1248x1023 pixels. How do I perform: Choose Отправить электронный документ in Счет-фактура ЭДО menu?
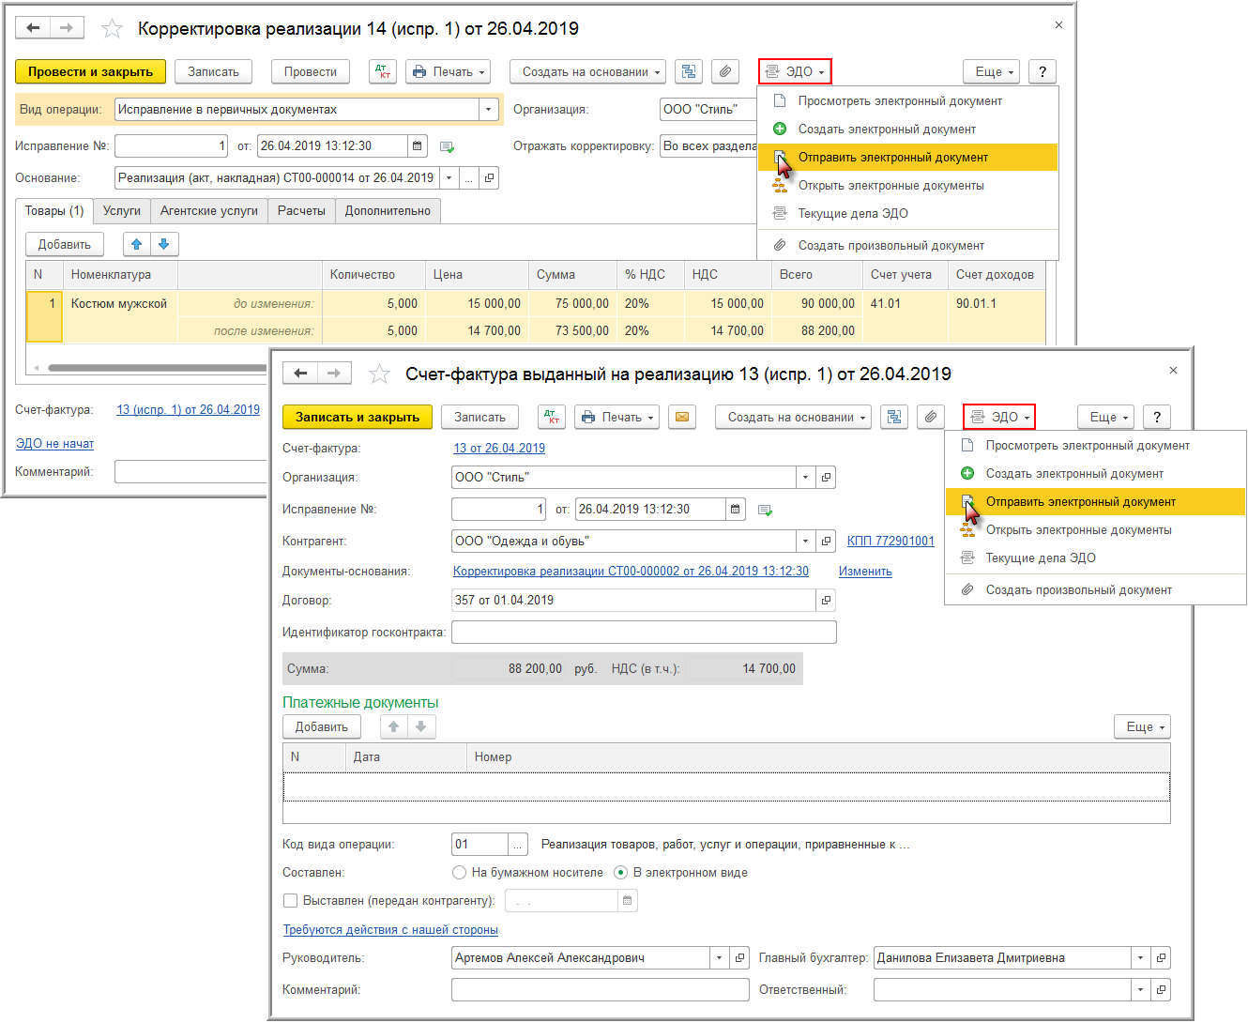1095,502
